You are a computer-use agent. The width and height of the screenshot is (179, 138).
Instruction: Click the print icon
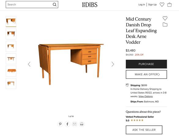(x=82, y=124)
